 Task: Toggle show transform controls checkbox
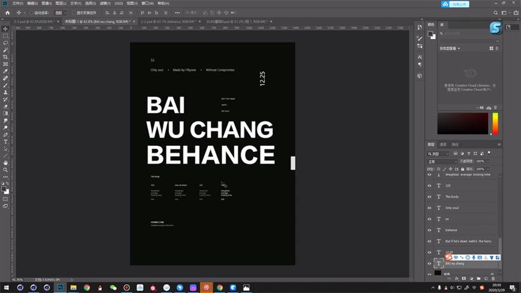click(x=74, y=13)
